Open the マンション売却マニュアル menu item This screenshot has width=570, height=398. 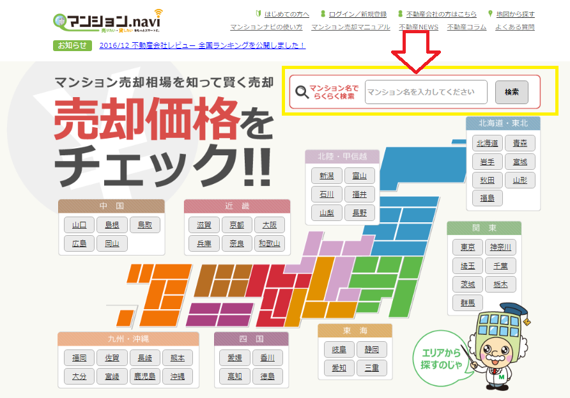coord(350,27)
